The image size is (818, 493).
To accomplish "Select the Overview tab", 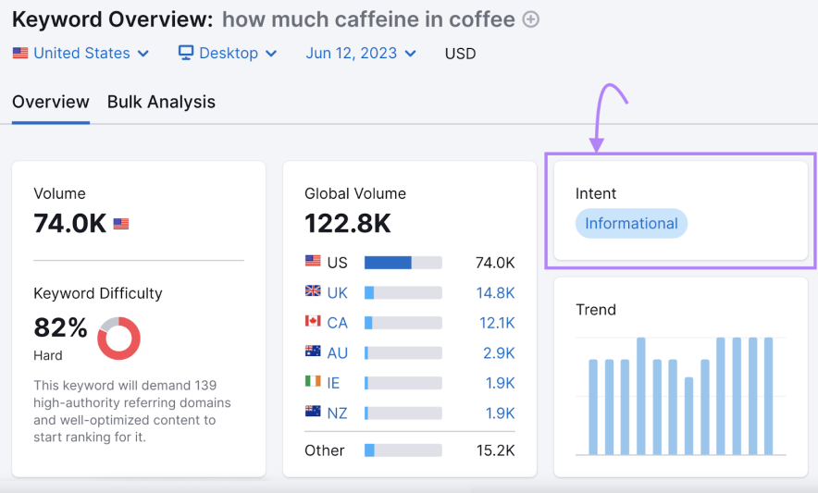I will pyautogui.click(x=51, y=103).
